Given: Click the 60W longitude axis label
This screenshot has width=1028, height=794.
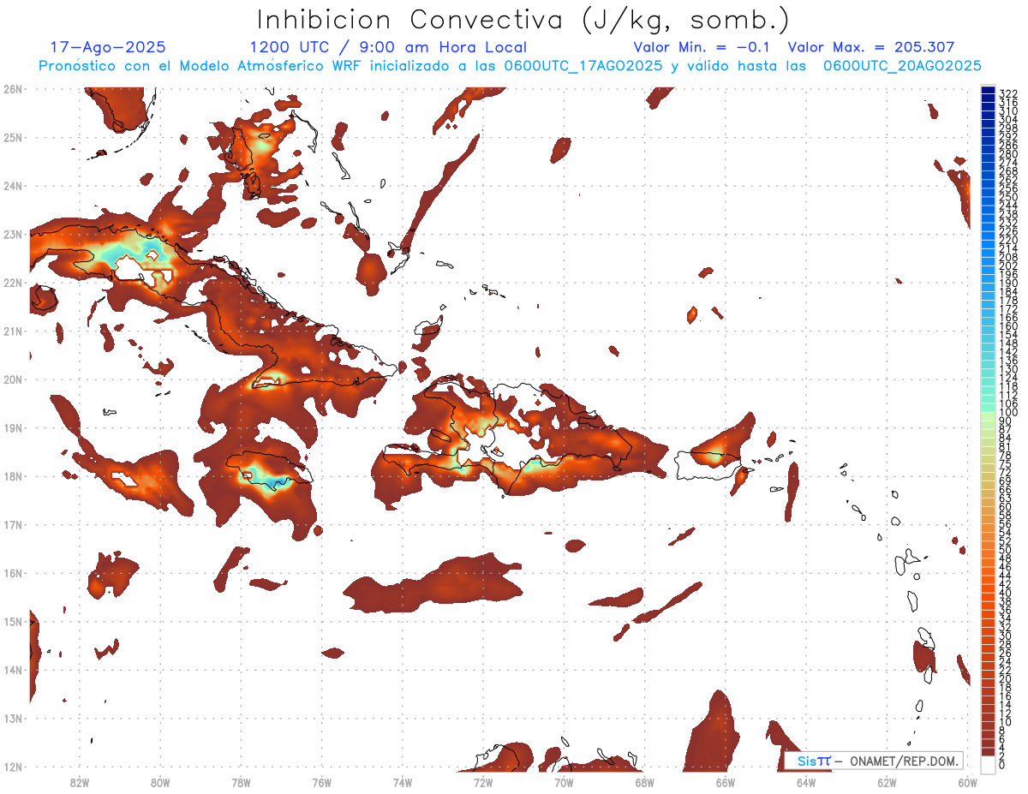Looking at the screenshot, I should tap(967, 782).
